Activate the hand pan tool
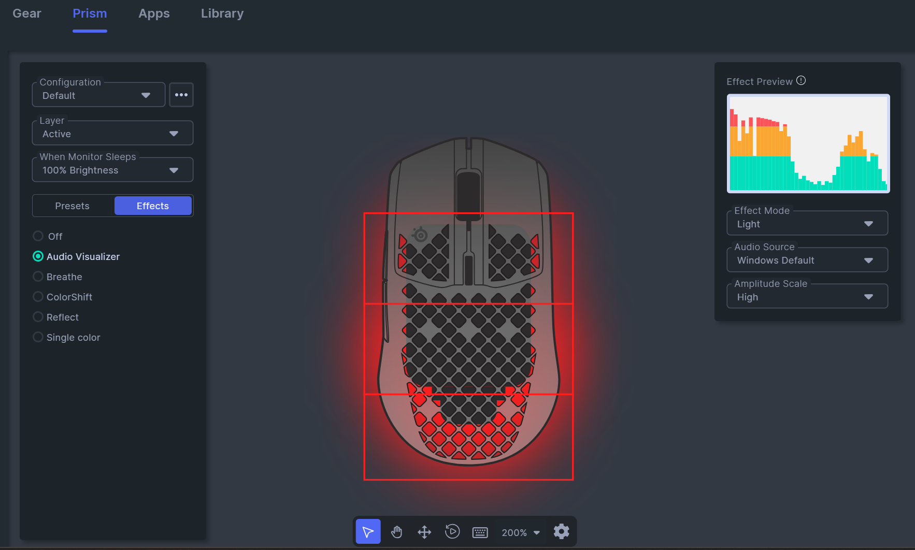The width and height of the screenshot is (915, 550). tap(396, 532)
